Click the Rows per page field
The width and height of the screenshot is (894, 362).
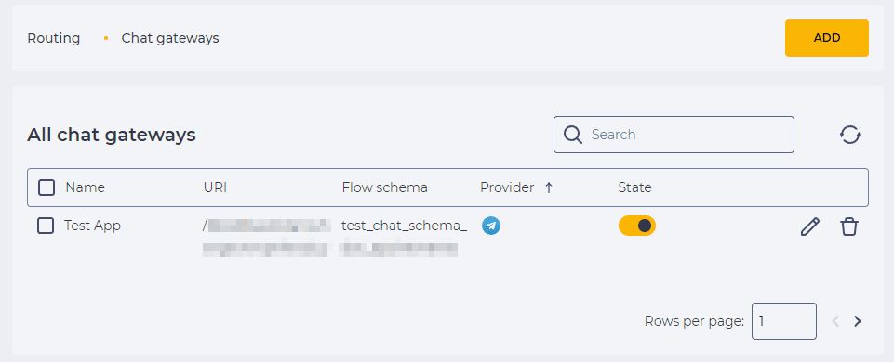[784, 321]
